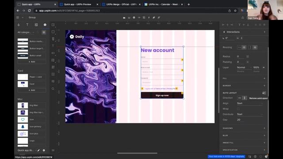Image resolution: width=283 pixels, height=159 pixels.
Task: Open the UXPin main menu icon
Action: (x=18, y=18)
